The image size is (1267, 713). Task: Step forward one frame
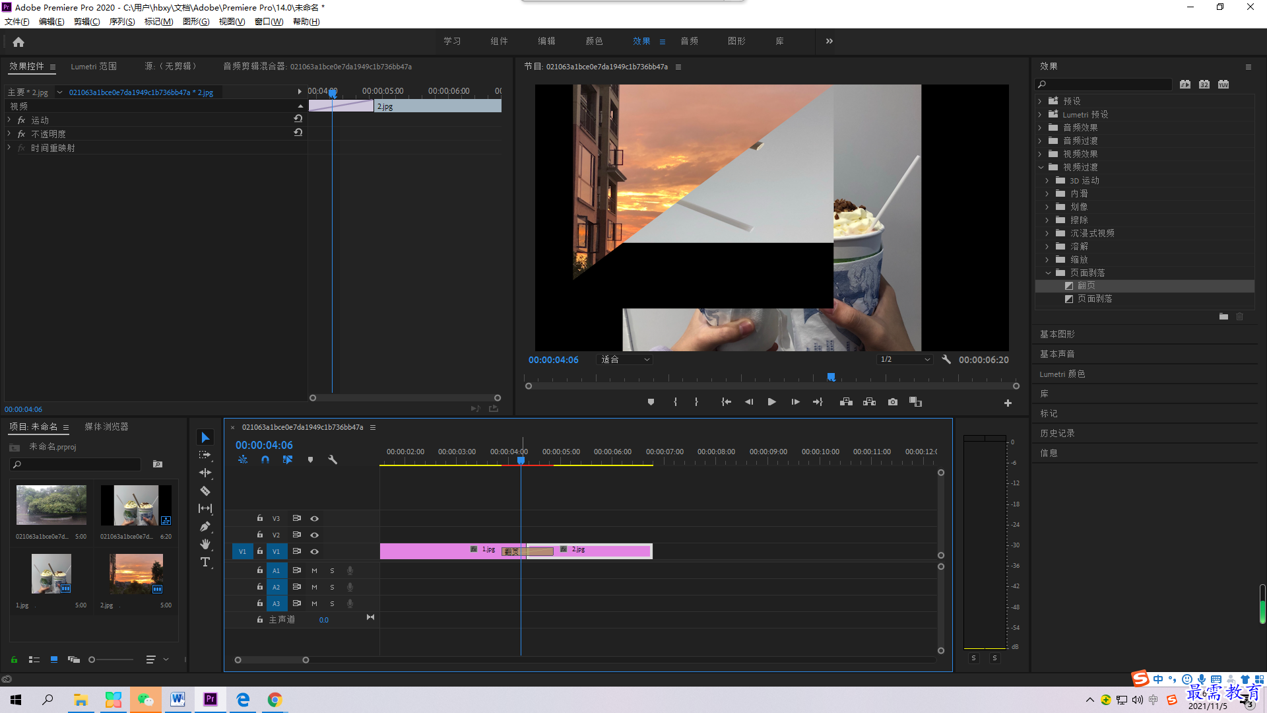click(x=795, y=402)
